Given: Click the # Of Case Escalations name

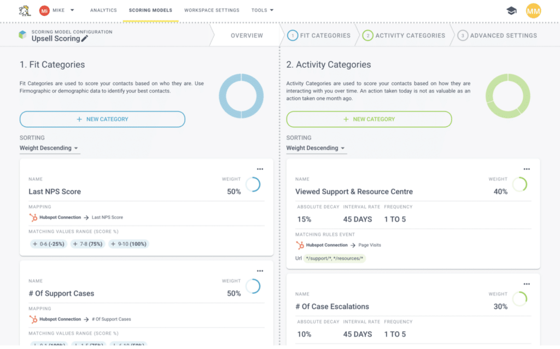Looking at the screenshot, I should (x=332, y=306).
